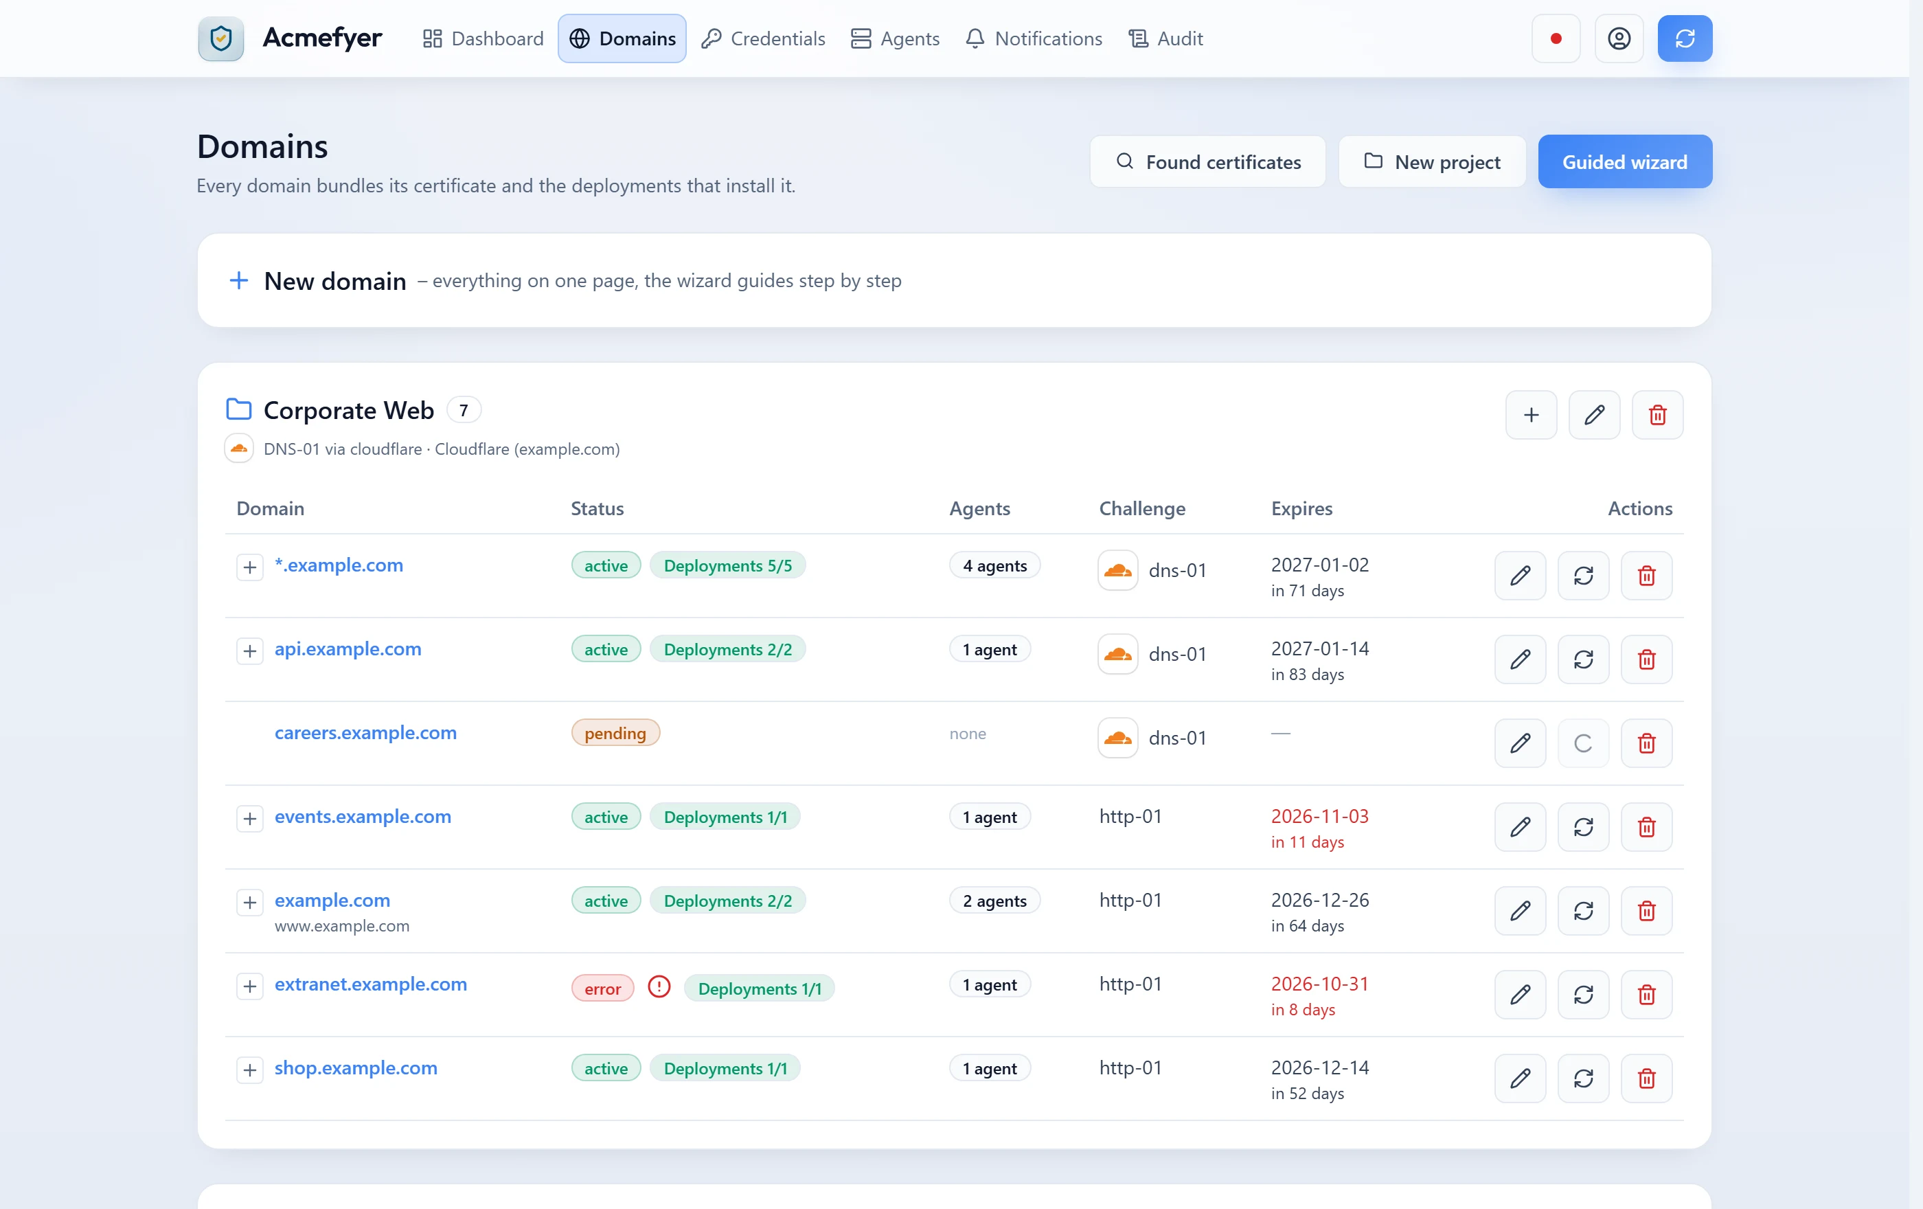Expand the events.example.com row
Image resolution: width=1923 pixels, height=1209 pixels.
250,819
